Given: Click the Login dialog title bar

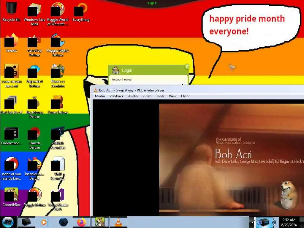Looking at the screenshot, I should tap(148, 70).
